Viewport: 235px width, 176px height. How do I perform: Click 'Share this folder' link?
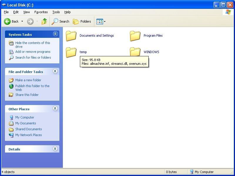27,95
